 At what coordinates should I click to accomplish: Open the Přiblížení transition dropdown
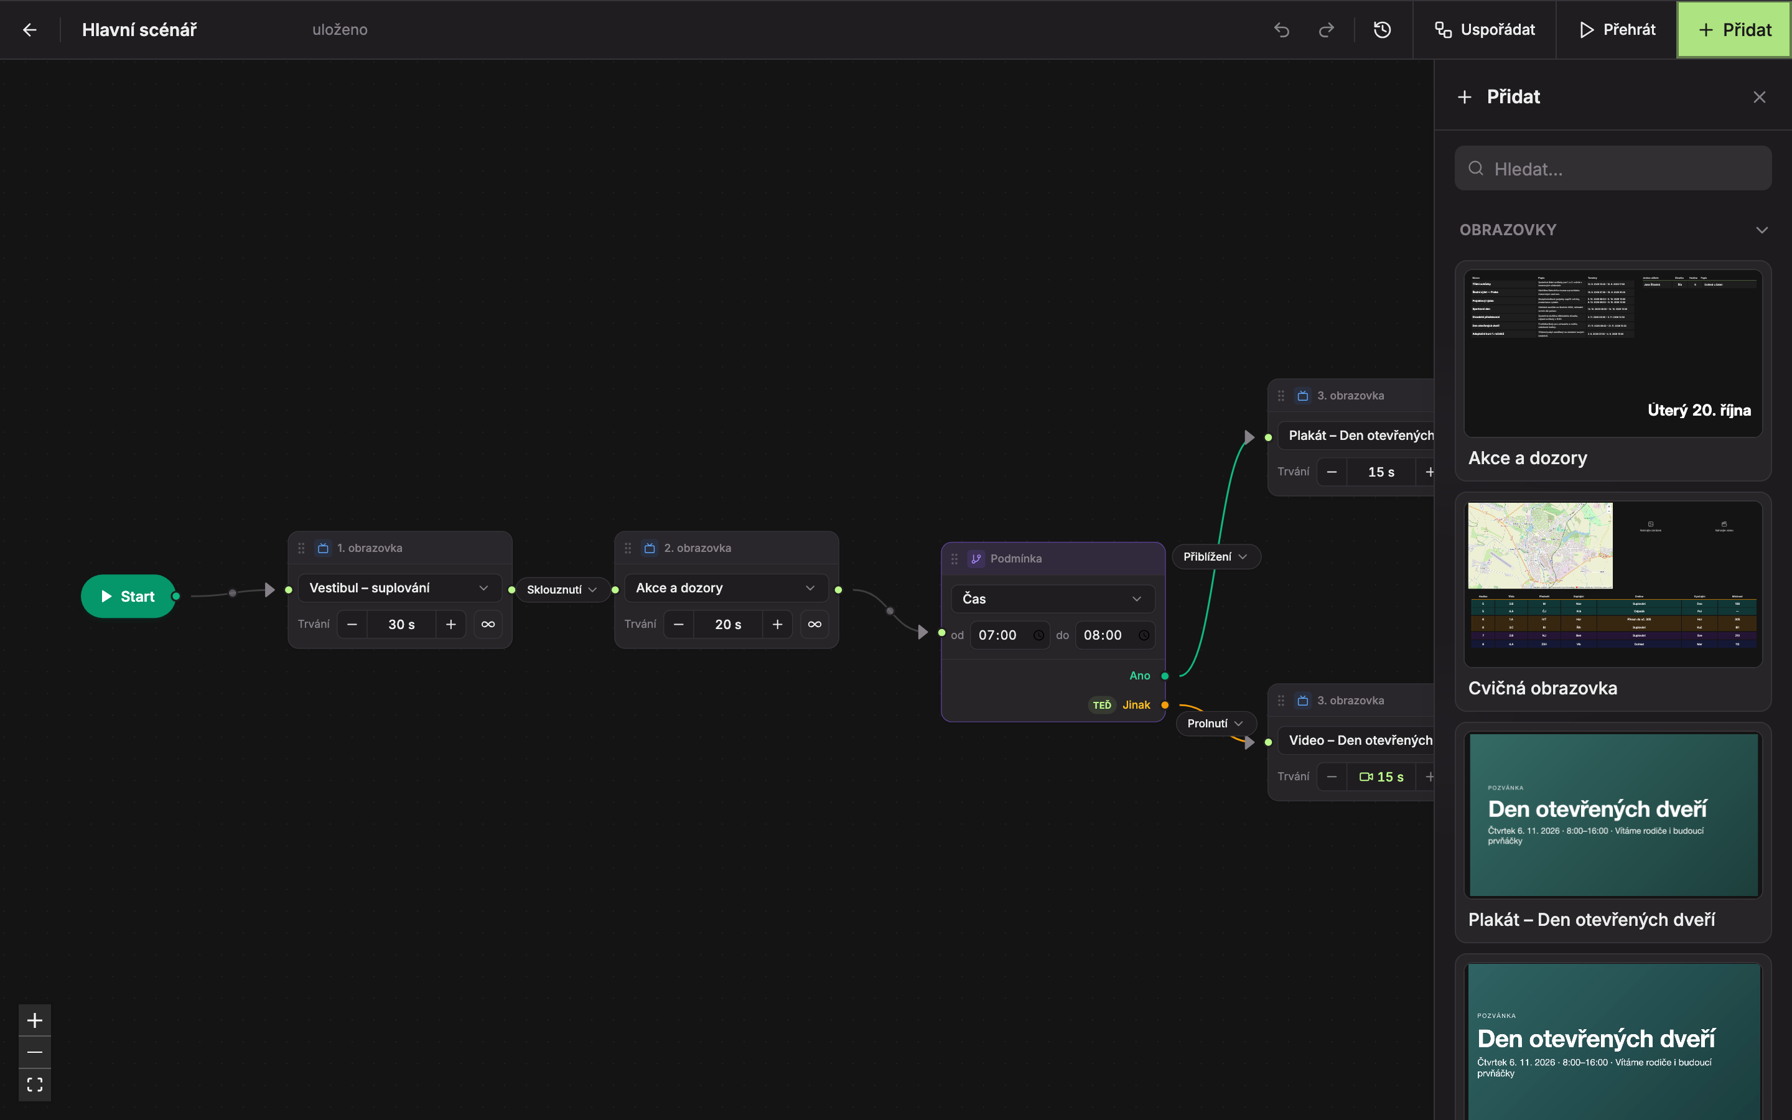click(1215, 556)
